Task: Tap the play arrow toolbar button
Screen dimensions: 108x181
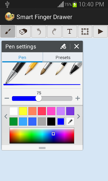Action: (x=100, y=31)
